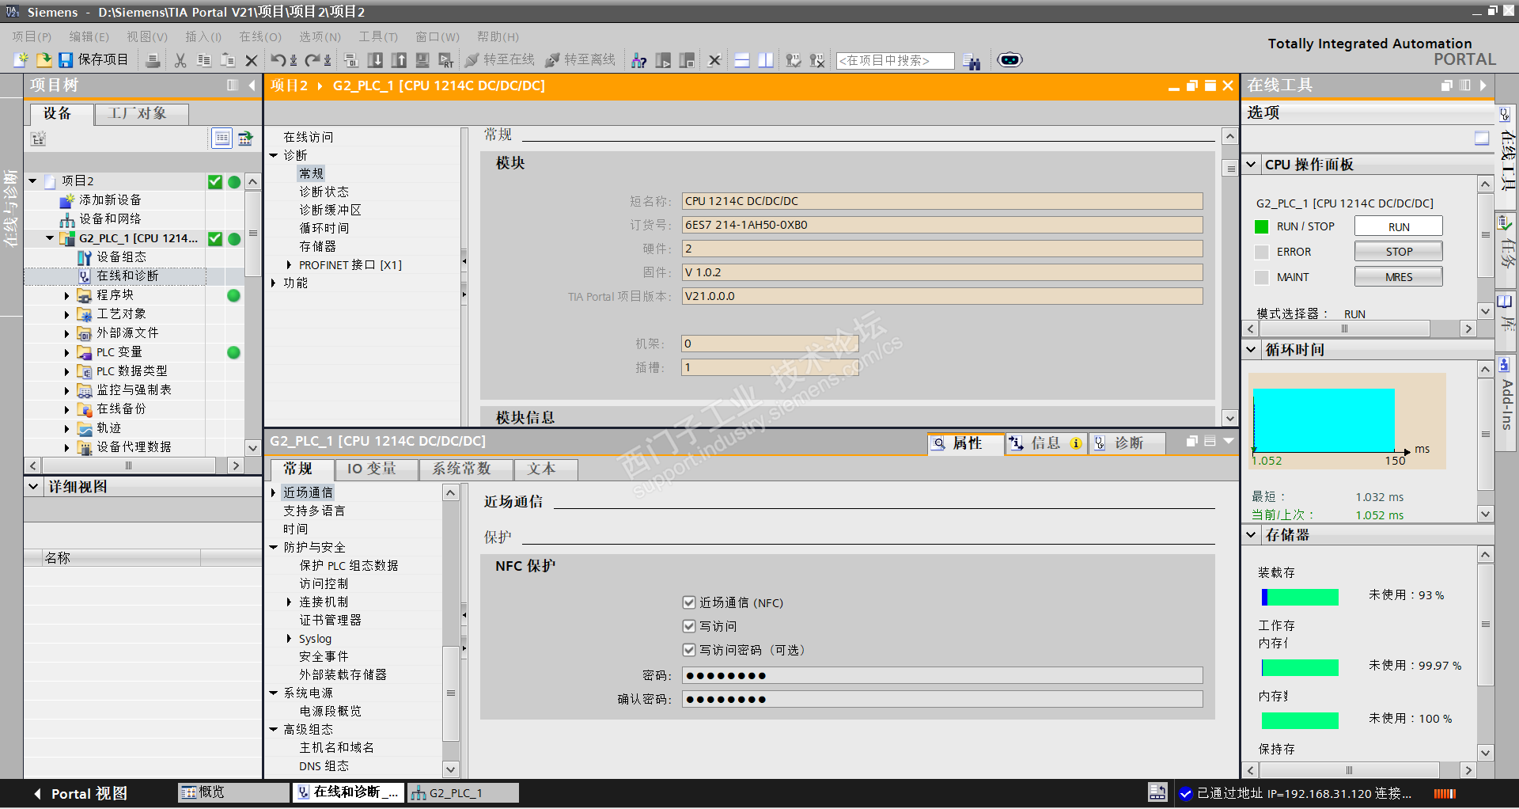This screenshot has width=1519, height=809.
Task: Open the Portal 视图 view
Action: [81, 793]
